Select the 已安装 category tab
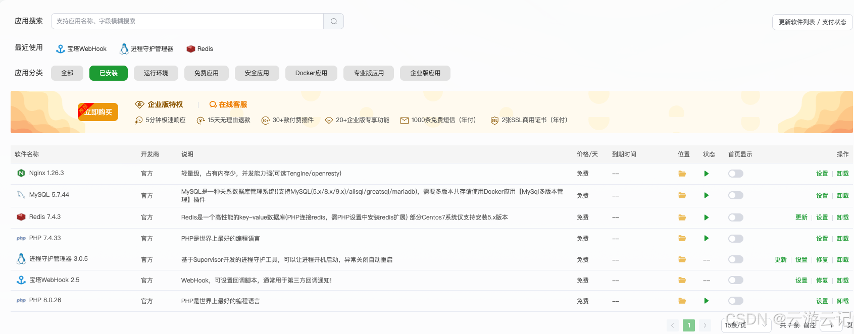Screen dimensions: 854x334 pyautogui.click(x=109, y=73)
